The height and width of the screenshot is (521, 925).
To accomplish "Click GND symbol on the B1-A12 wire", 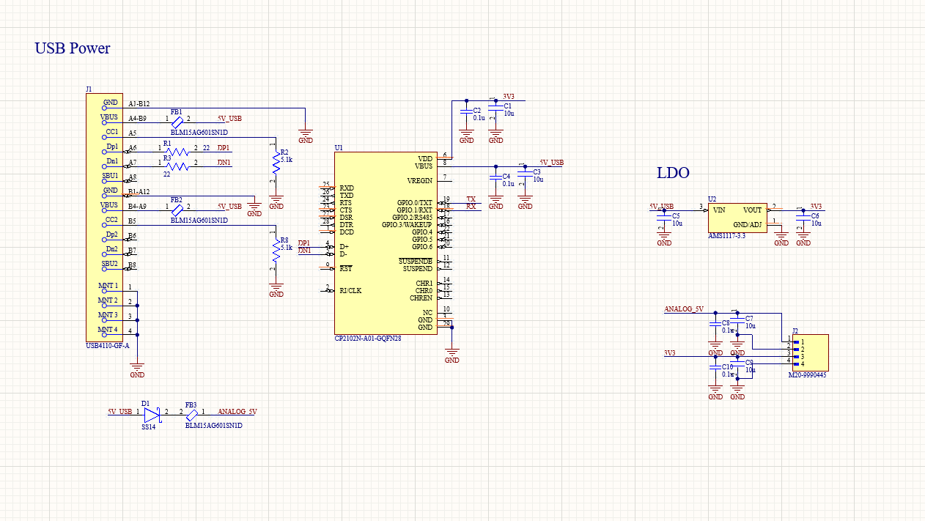I will coord(254,208).
